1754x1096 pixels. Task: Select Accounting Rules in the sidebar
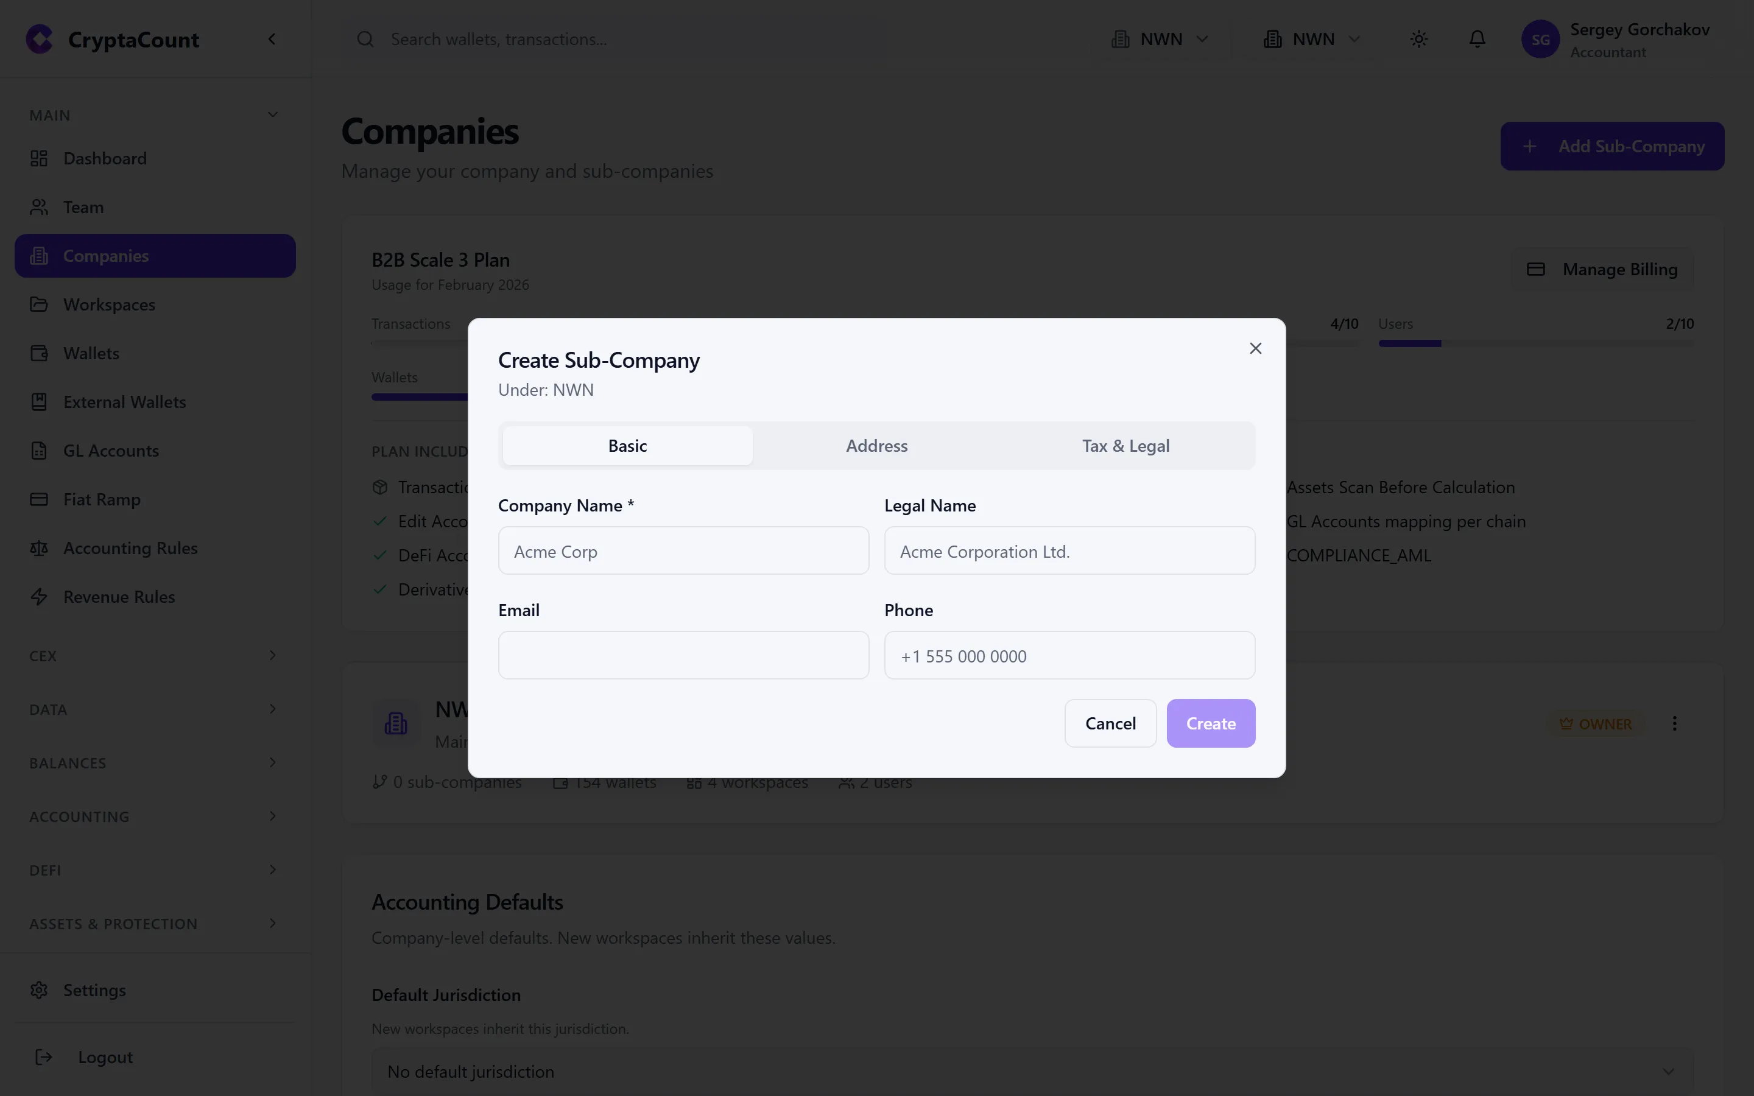coord(130,548)
